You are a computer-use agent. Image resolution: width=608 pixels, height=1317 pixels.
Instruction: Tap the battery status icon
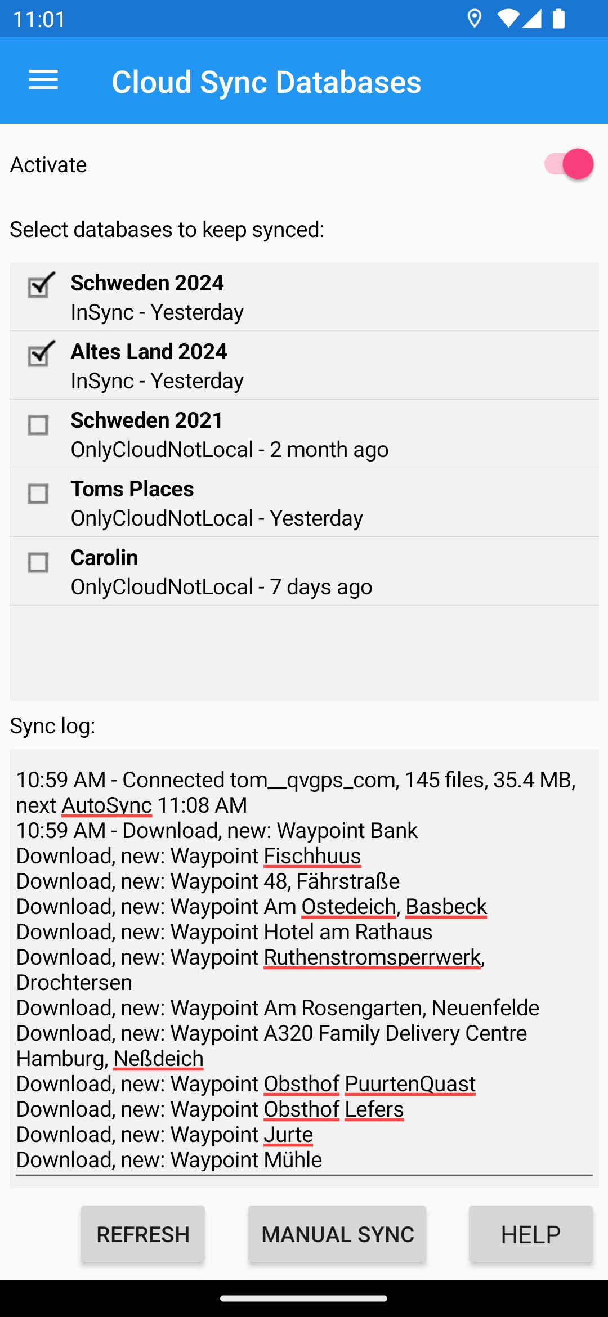coord(558,19)
